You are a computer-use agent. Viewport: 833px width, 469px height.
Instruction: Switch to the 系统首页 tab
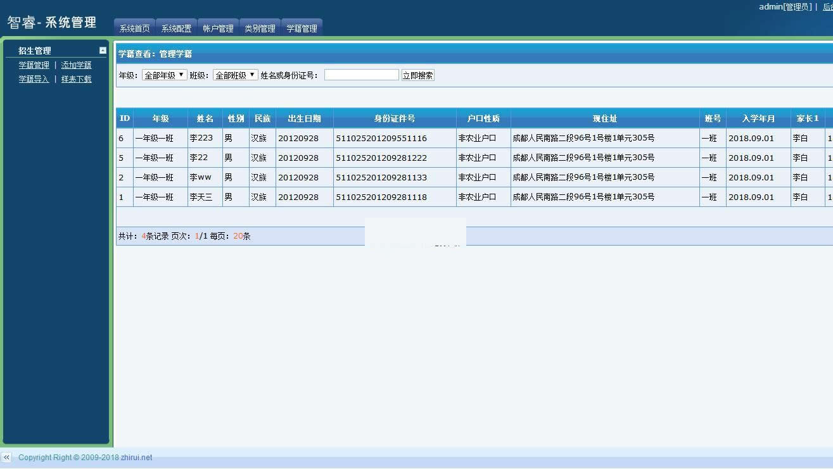(134, 28)
